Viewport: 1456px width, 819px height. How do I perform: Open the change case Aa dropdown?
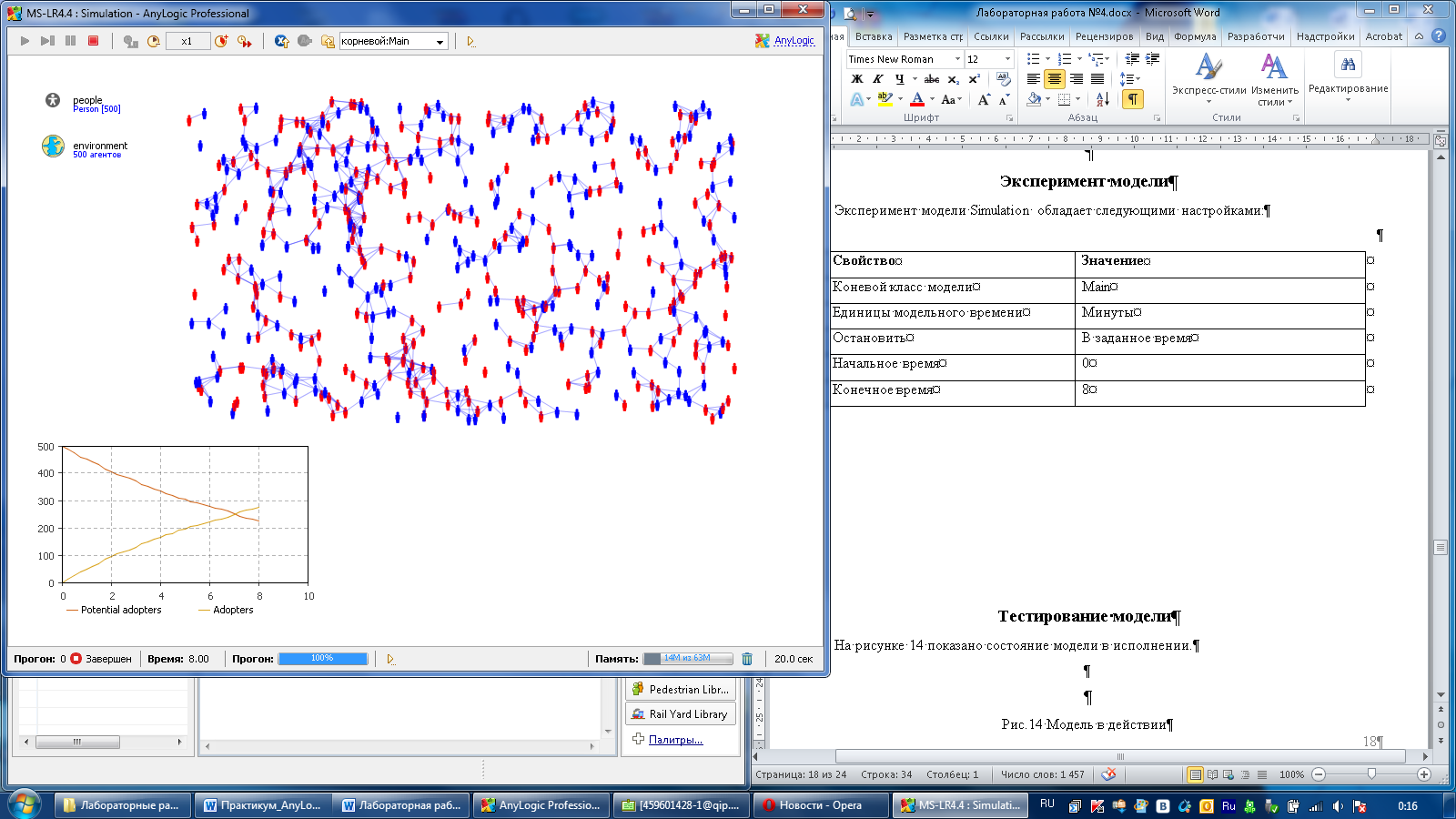(x=951, y=99)
